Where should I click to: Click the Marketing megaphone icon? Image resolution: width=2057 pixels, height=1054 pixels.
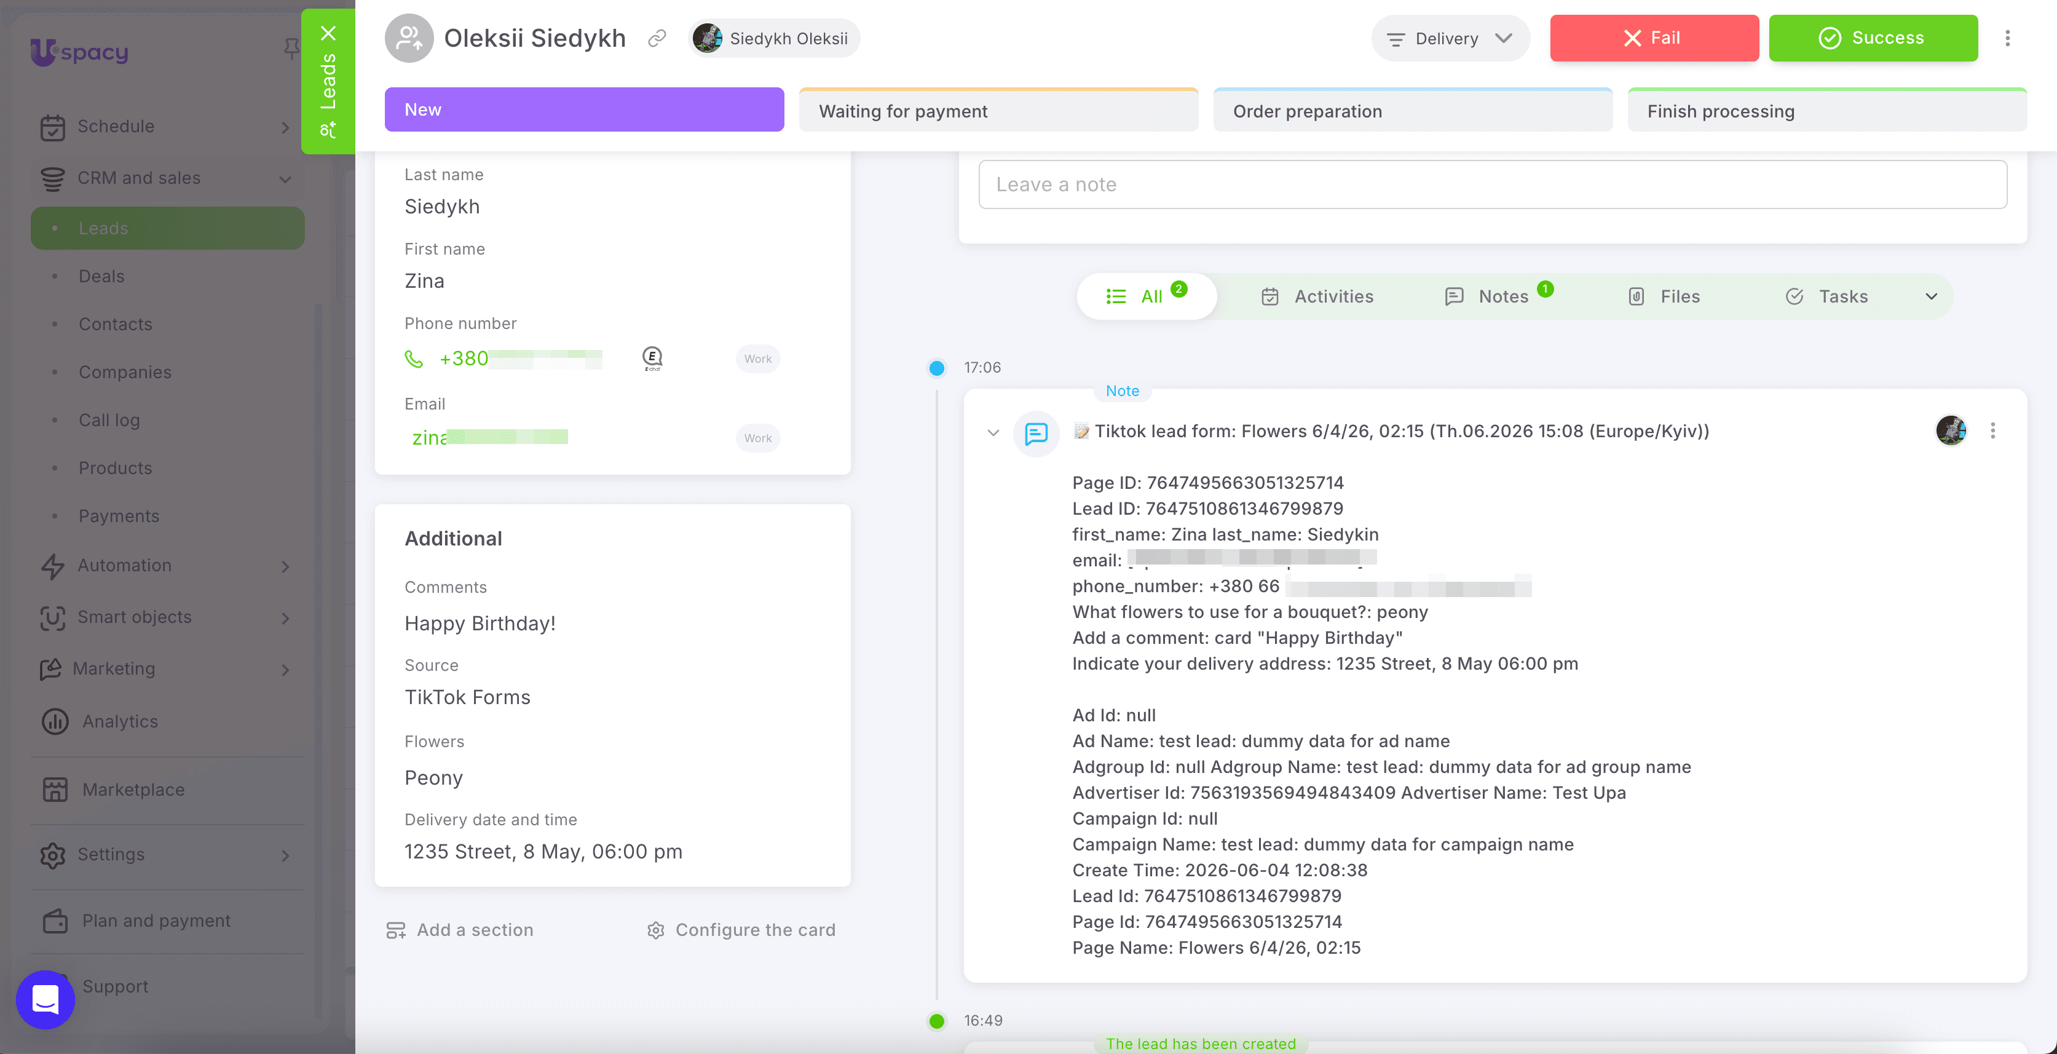click(x=50, y=669)
